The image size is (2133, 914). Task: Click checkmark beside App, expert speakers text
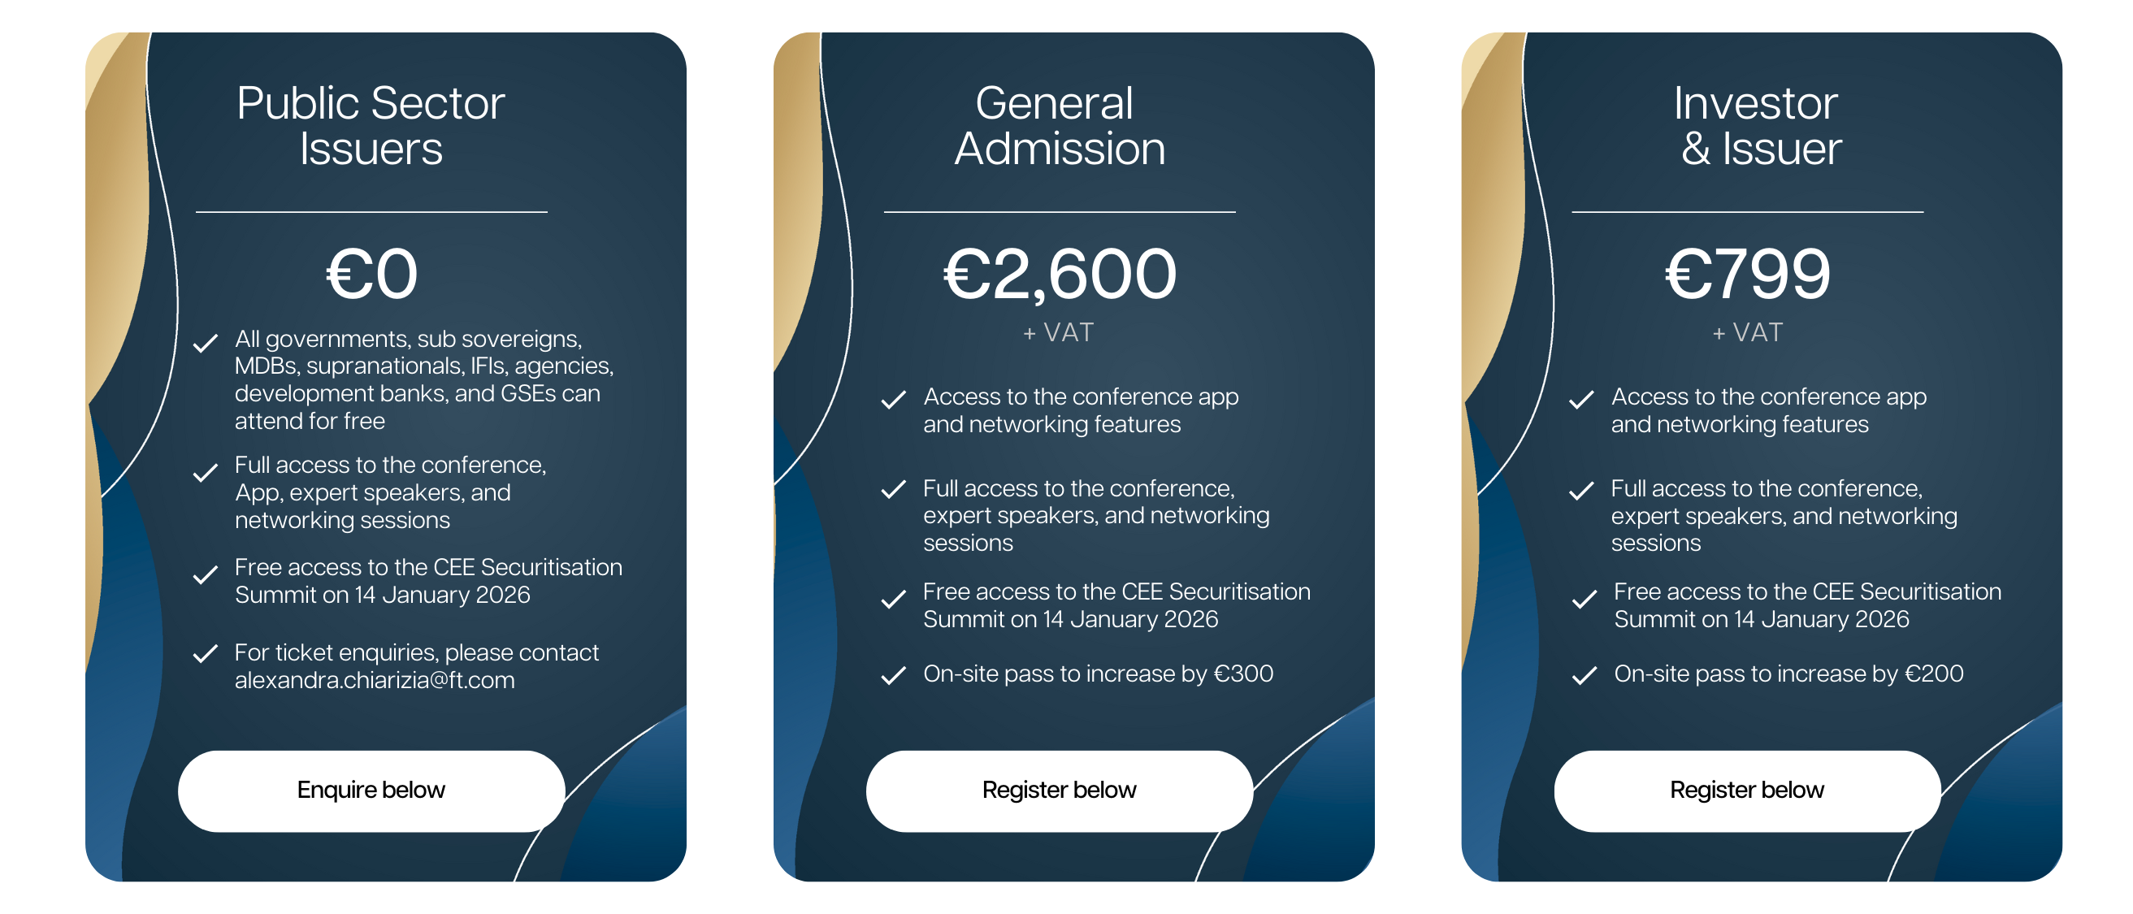pos(206,473)
